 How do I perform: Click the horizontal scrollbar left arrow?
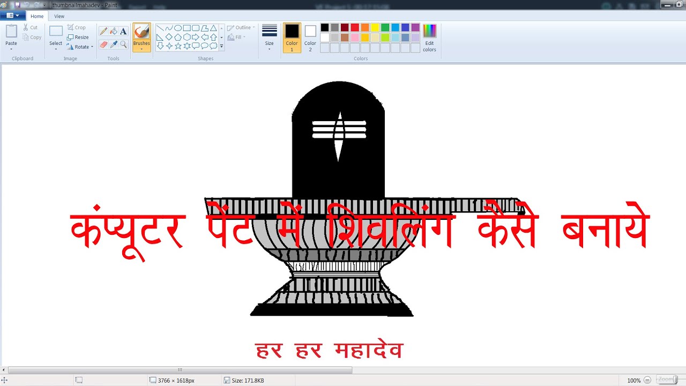pos(4,370)
